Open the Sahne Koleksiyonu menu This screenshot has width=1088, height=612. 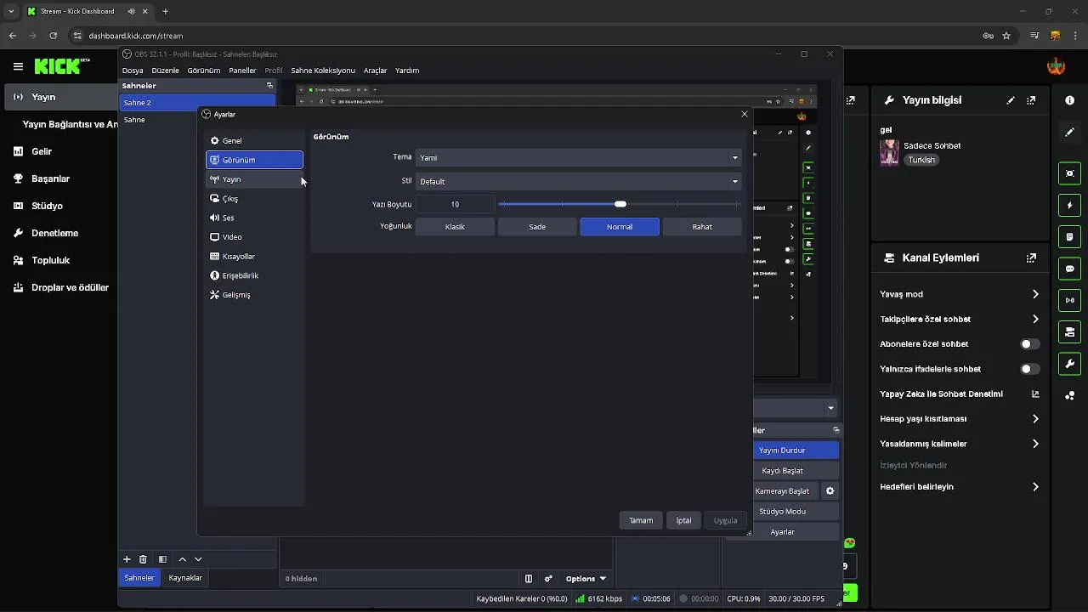point(323,71)
